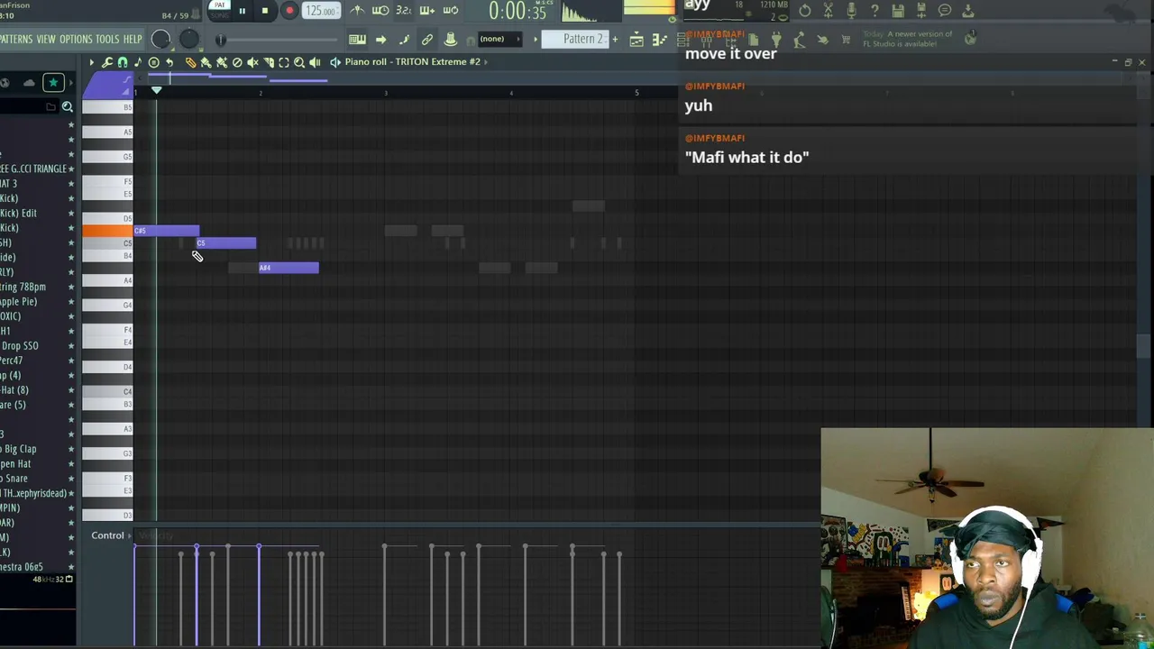Open the OPTIONS menu
The width and height of the screenshot is (1154, 649).
(76, 39)
